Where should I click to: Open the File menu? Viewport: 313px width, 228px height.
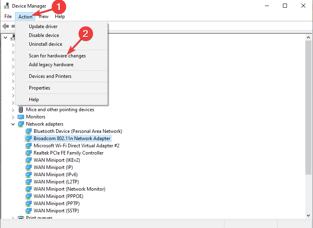[x=8, y=16]
